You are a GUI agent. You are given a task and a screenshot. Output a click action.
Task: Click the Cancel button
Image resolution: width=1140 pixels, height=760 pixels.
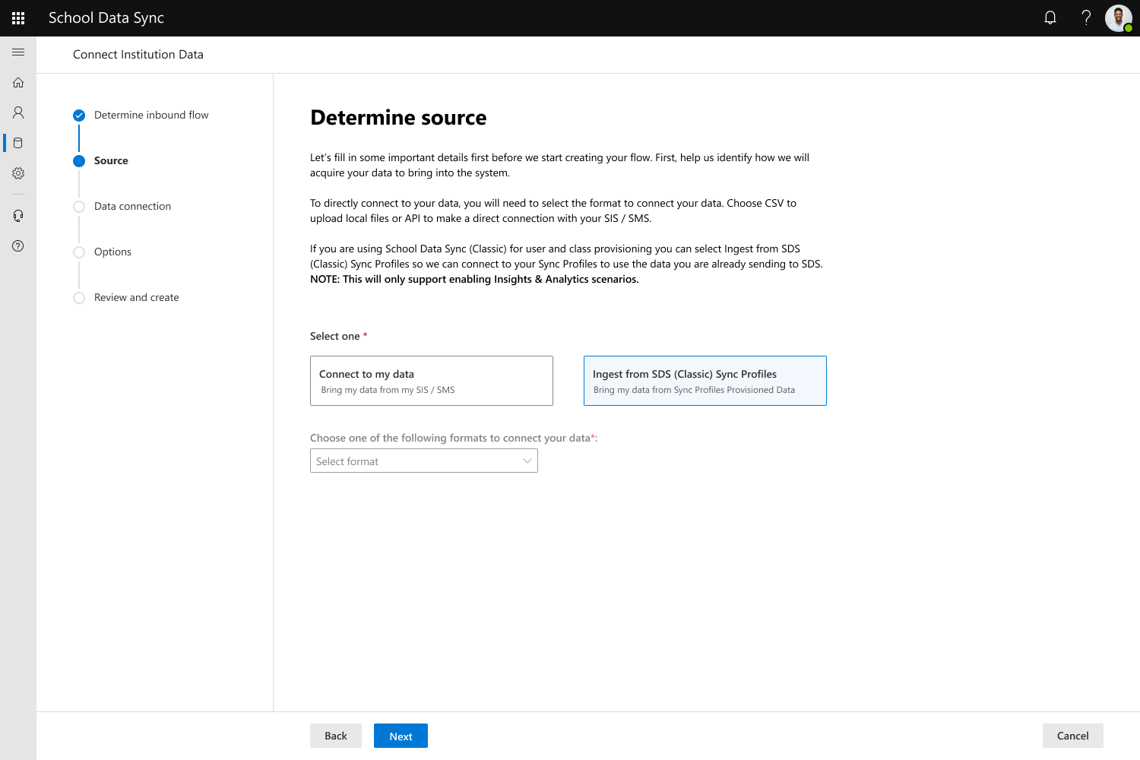click(1073, 736)
